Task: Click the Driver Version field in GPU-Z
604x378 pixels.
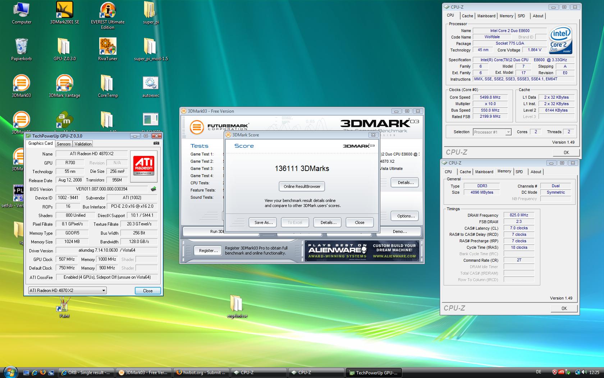Action: tap(106, 250)
